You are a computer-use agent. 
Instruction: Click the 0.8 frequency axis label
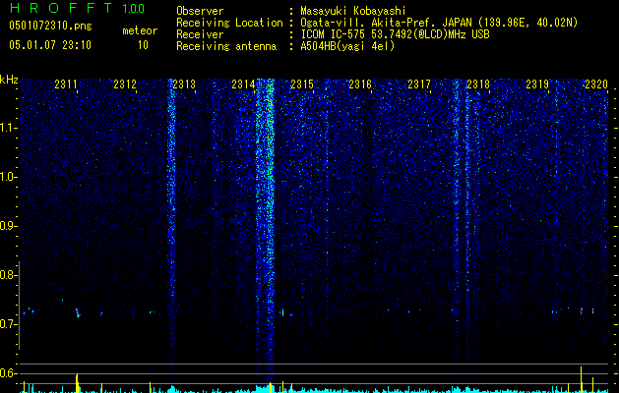pyautogui.click(x=8, y=275)
